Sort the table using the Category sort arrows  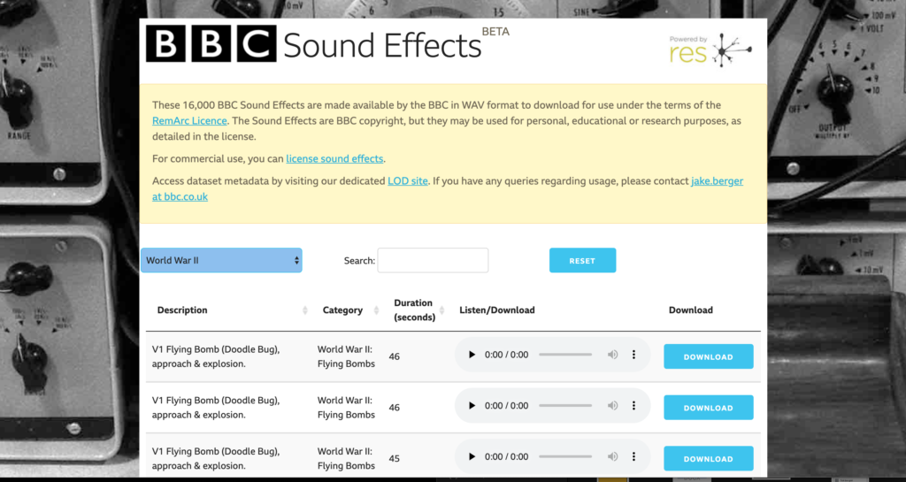[x=376, y=310]
